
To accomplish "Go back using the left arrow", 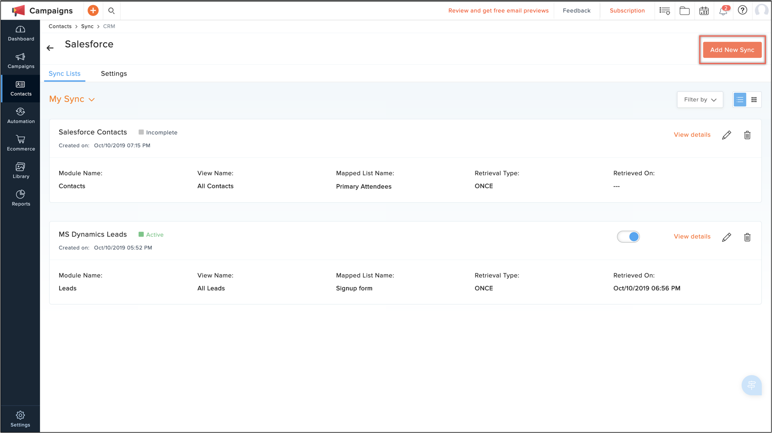I will tap(50, 48).
